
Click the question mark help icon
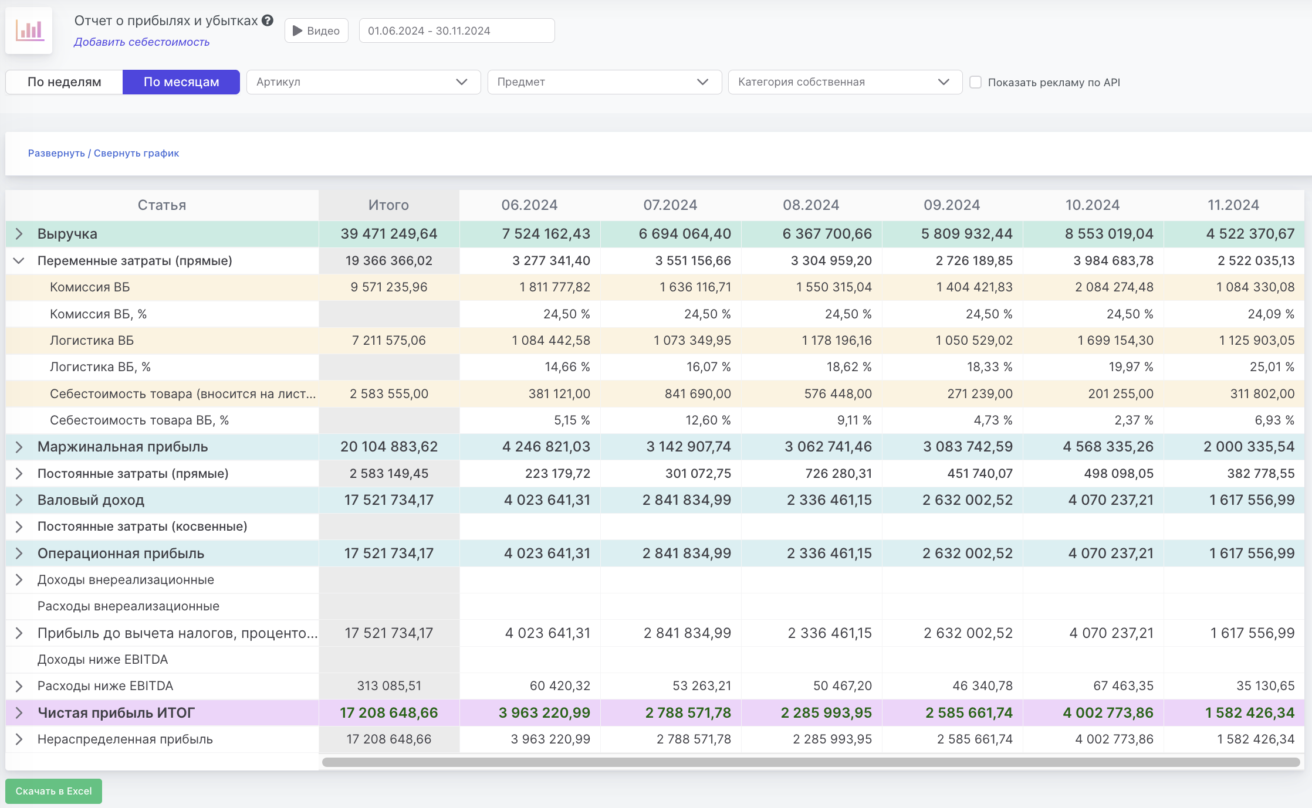pyautogui.click(x=268, y=21)
